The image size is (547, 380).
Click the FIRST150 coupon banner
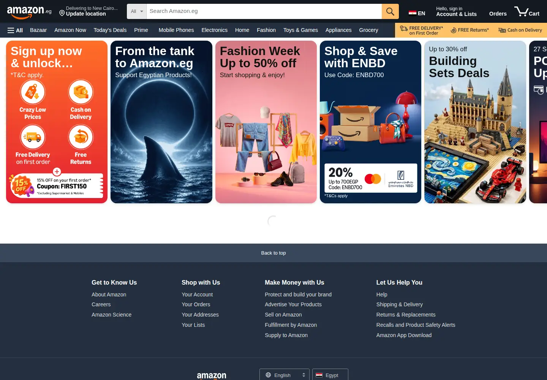click(57, 186)
